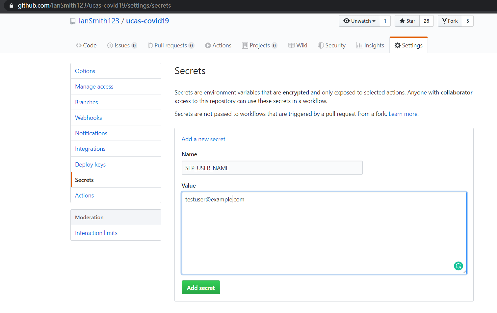Screen dimensions: 497x313
Task: Open Webhooks settings
Action: (x=116, y=118)
